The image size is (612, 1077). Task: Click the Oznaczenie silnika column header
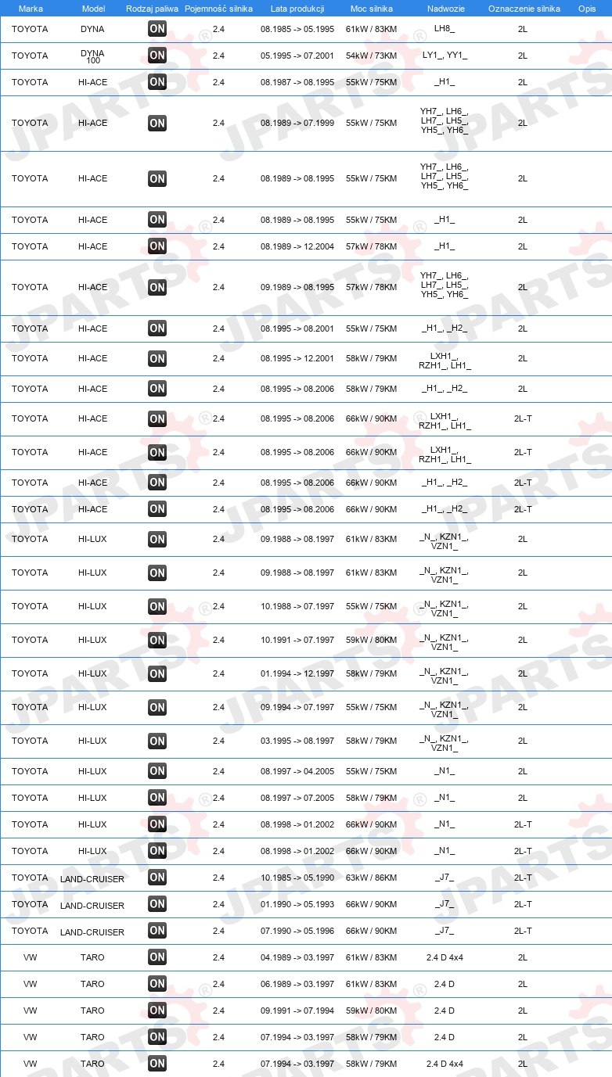pos(524,9)
